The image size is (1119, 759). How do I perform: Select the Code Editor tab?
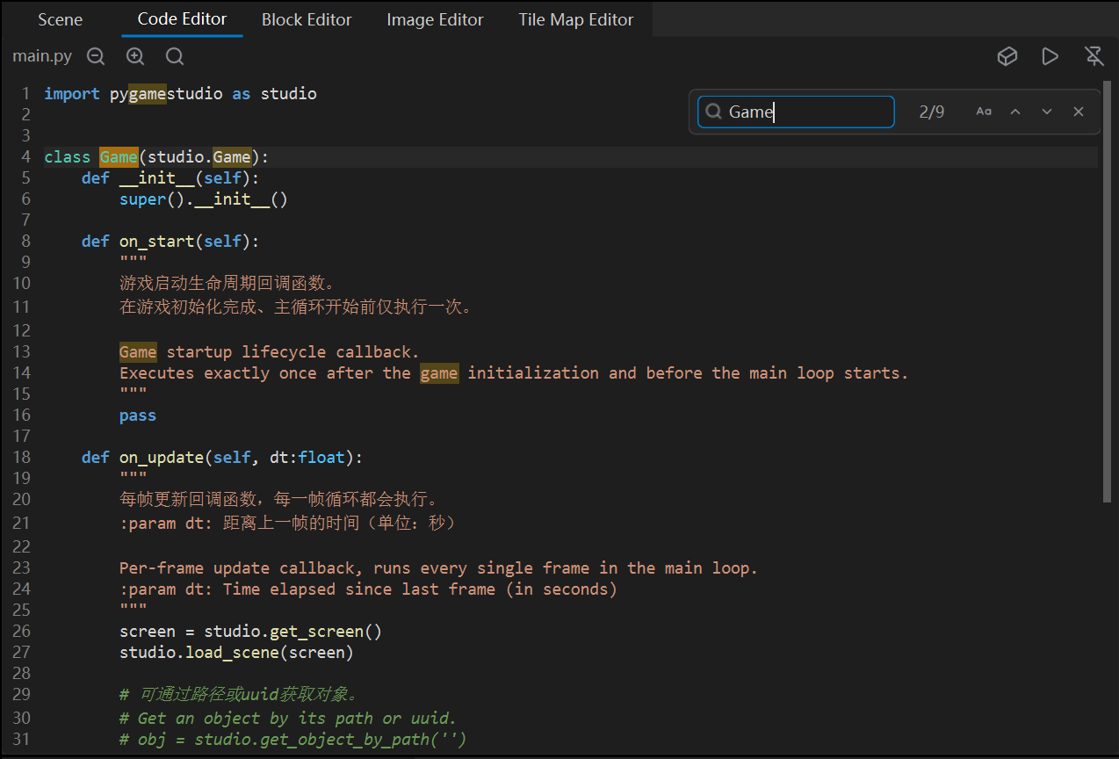point(182,19)
